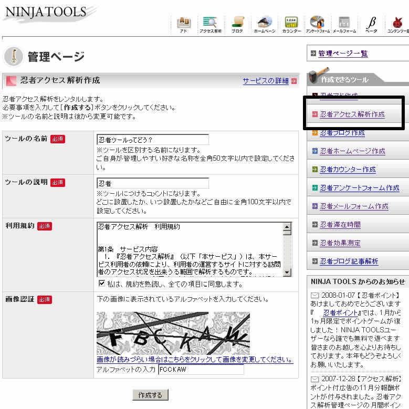Screen dimensions: 409x409
Task: Click the メールフォーム icon
Action: point(344,24)
